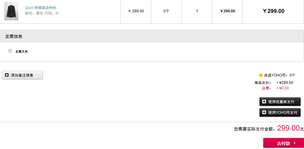Click the yellow YOHO coin icon
The image size is (304, 149).
(x=260, y=75)
